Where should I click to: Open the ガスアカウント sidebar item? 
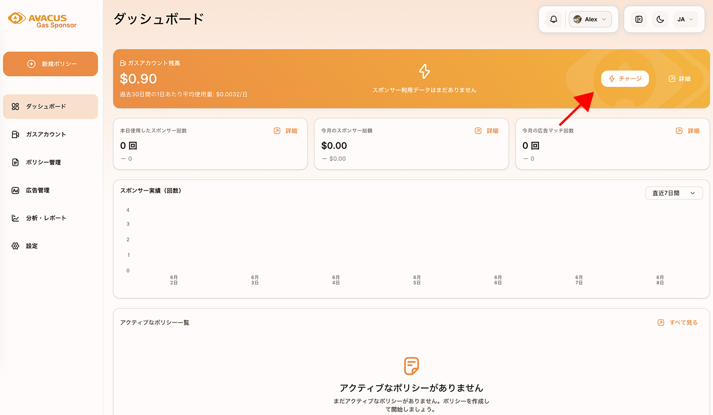[50, 134]
